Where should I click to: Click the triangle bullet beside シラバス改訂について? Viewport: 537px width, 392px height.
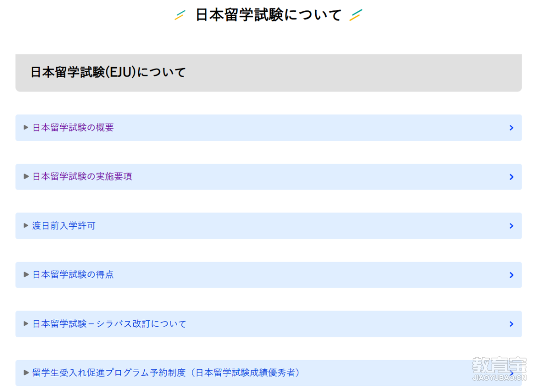[26, 323]
